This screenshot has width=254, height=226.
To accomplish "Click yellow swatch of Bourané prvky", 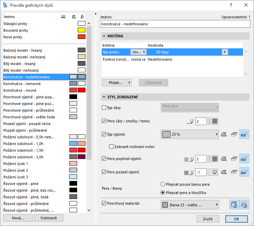I will click(81, 30).
